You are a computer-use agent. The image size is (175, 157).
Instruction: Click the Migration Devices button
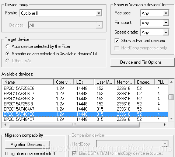[28, 144]
